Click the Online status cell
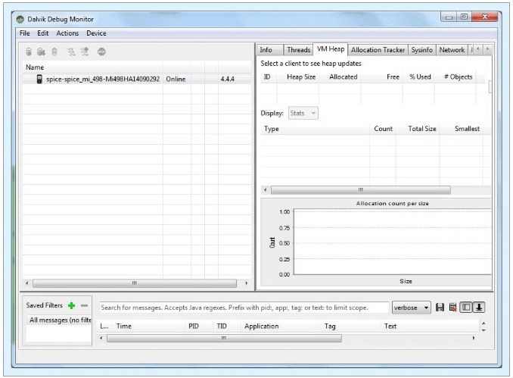 pos(176,79)
